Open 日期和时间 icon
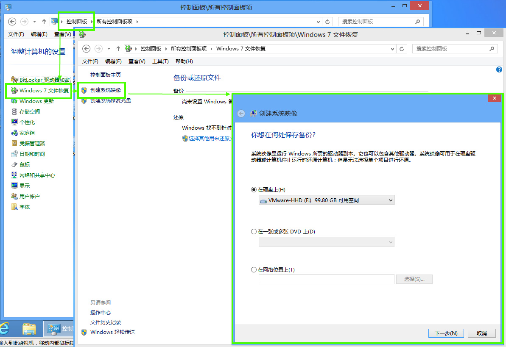This screenshot has width=506, height=347. pyautogui.click(x=14, y=154)
